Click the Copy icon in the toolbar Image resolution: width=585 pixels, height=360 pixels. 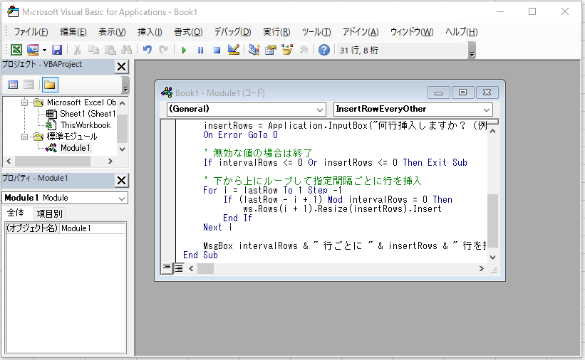tap(93, 50)
